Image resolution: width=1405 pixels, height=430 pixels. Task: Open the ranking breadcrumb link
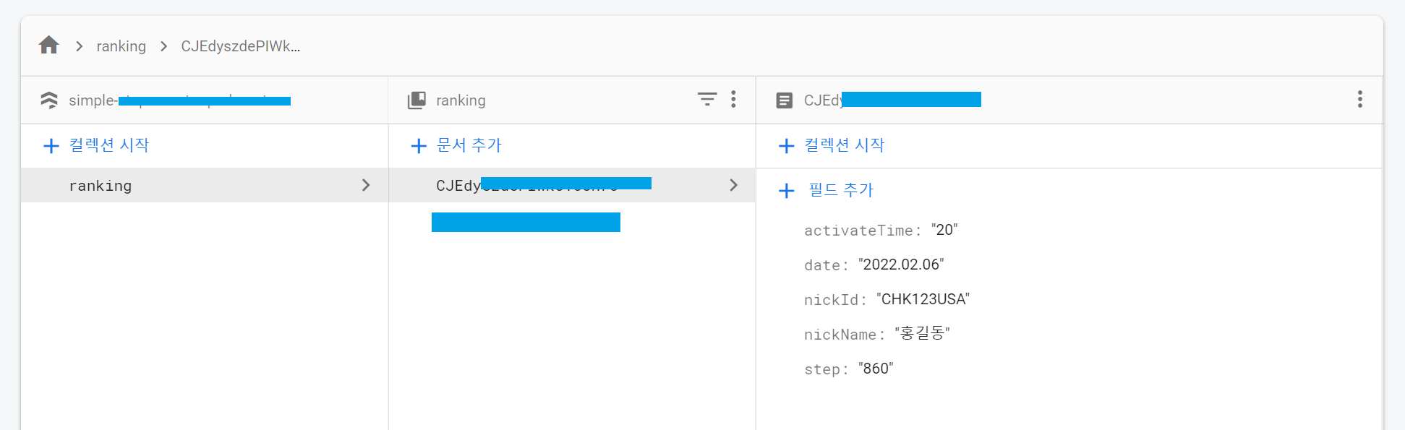pyautogui.click(x=121, y=46)
